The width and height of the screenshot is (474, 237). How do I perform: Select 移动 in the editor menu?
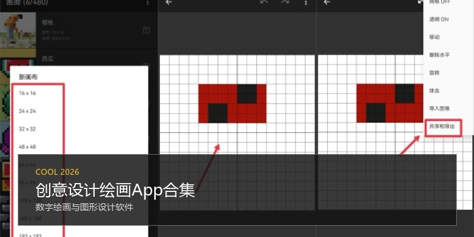click(x=434, y=37)
